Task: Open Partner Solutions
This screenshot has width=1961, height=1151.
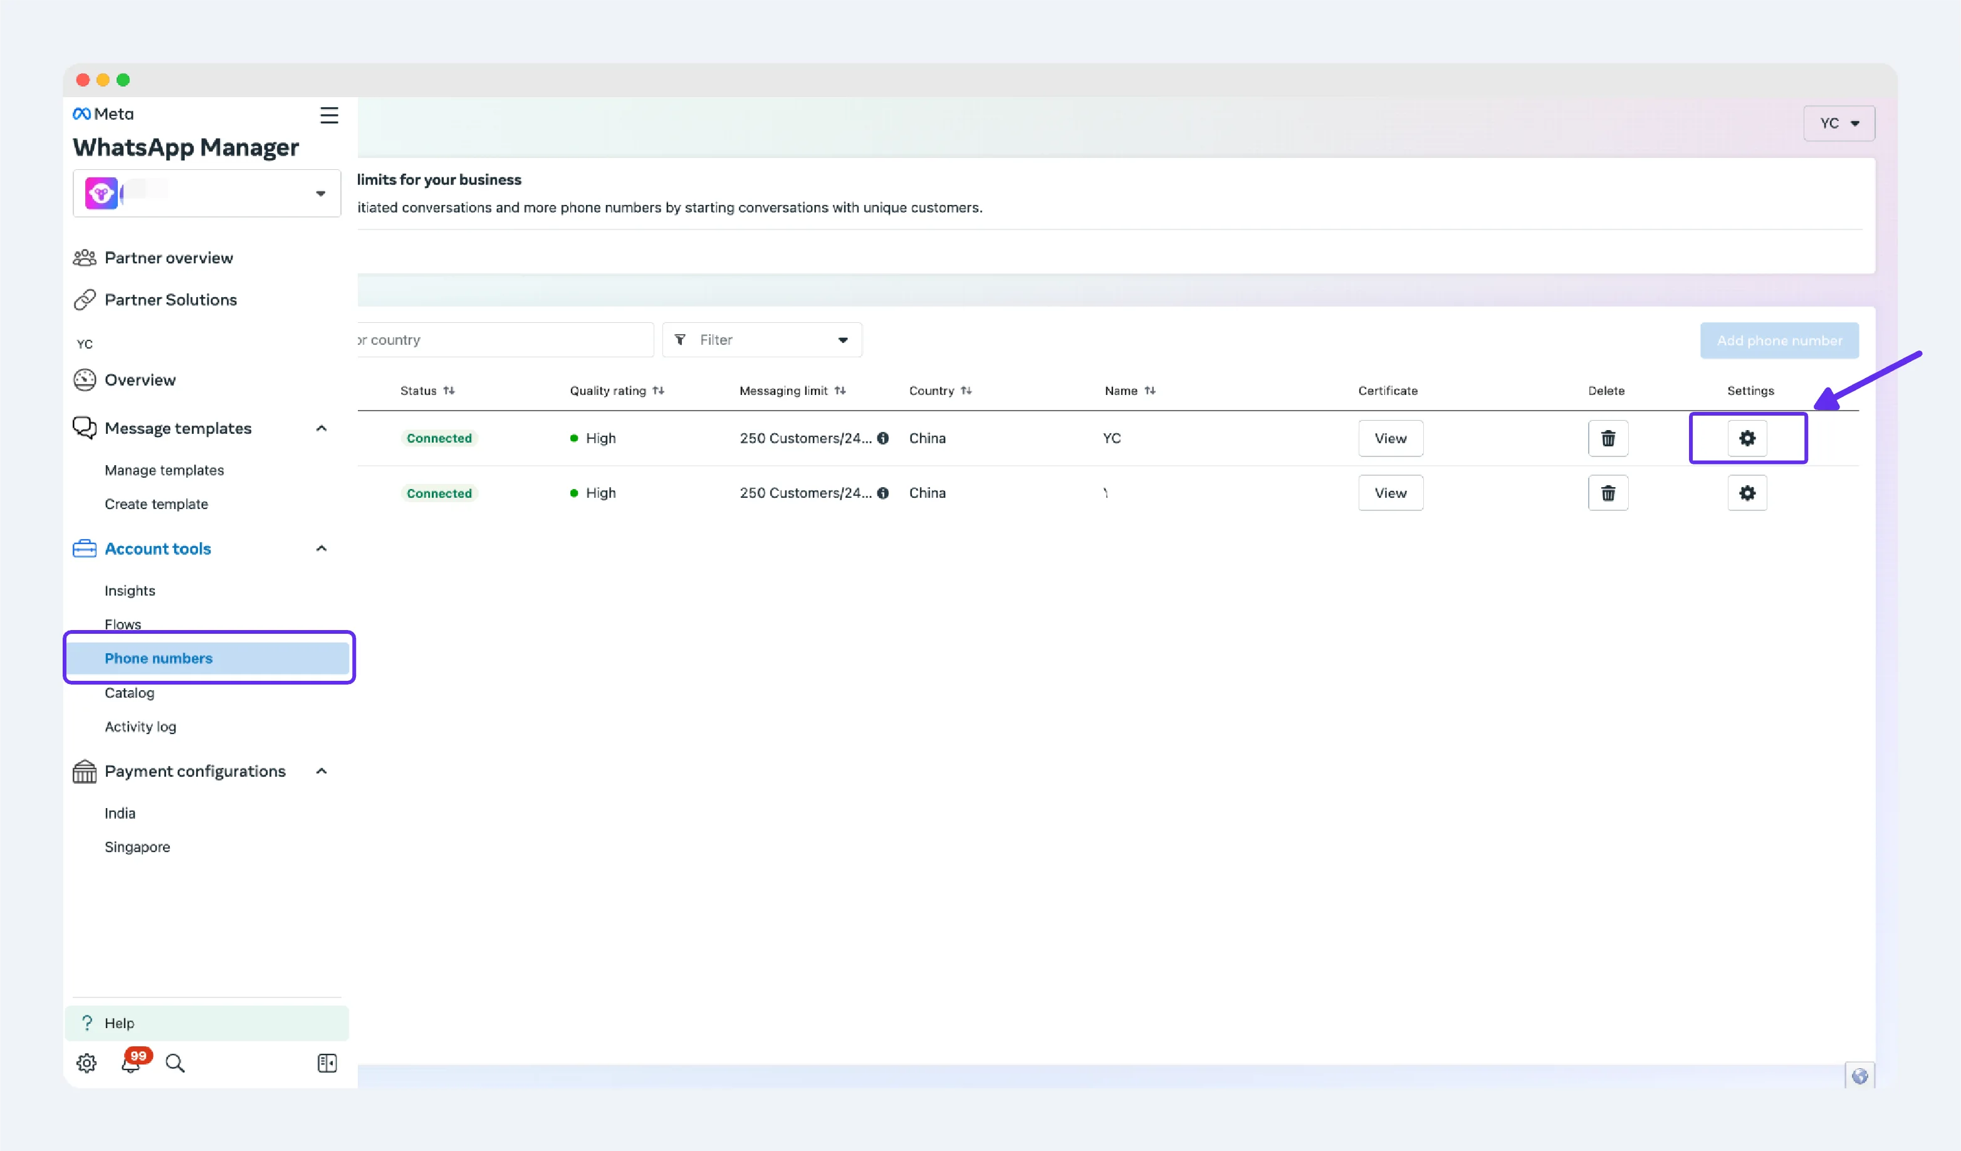Action: [155, 300]
